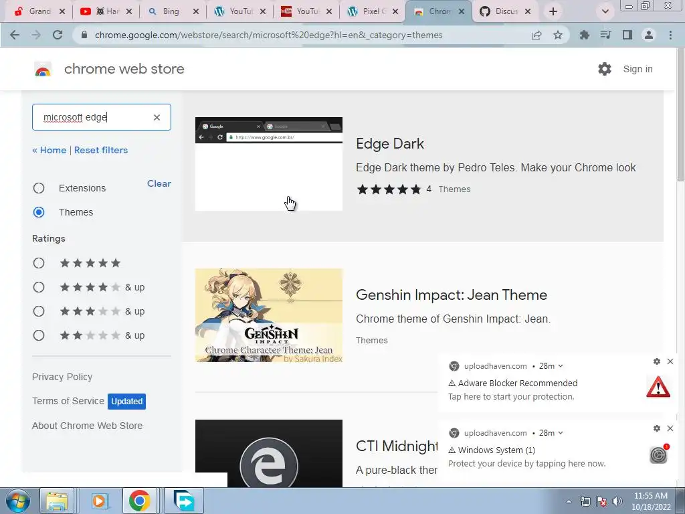
Task: Open the Action Center flag icon
Action: tap(601, 501)
